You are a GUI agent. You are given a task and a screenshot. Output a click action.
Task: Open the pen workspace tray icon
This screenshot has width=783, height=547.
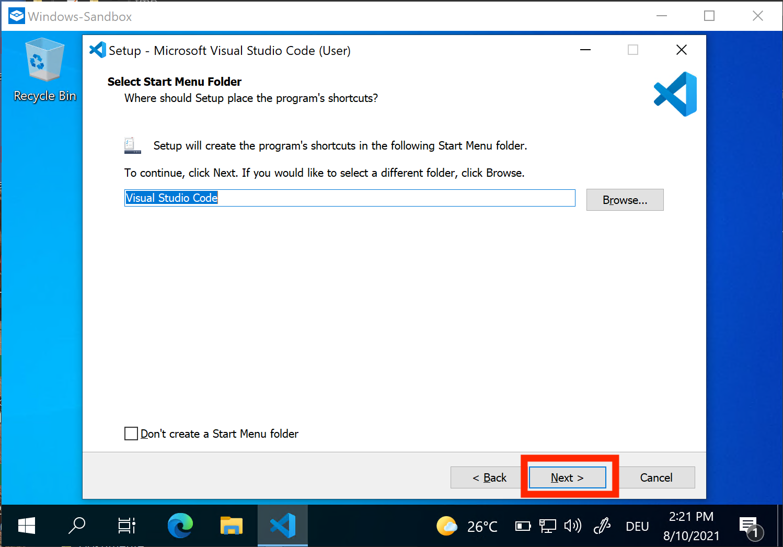tap(602, 526)
